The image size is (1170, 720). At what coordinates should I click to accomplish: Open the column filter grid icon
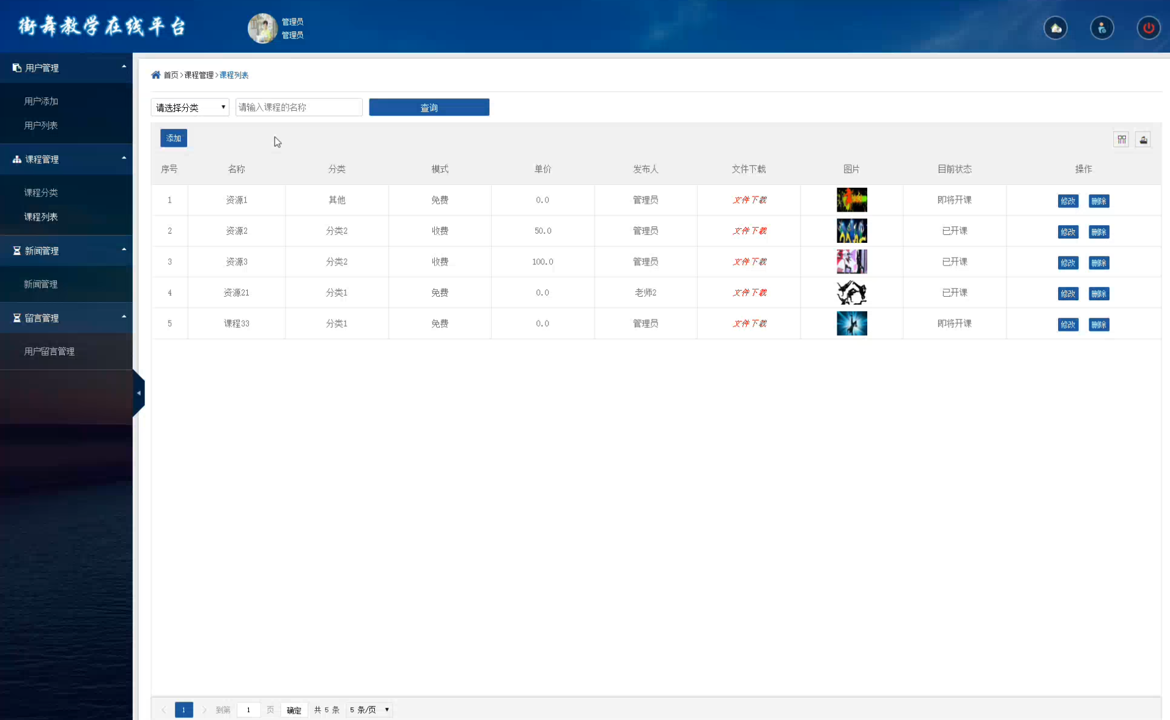1121,139
